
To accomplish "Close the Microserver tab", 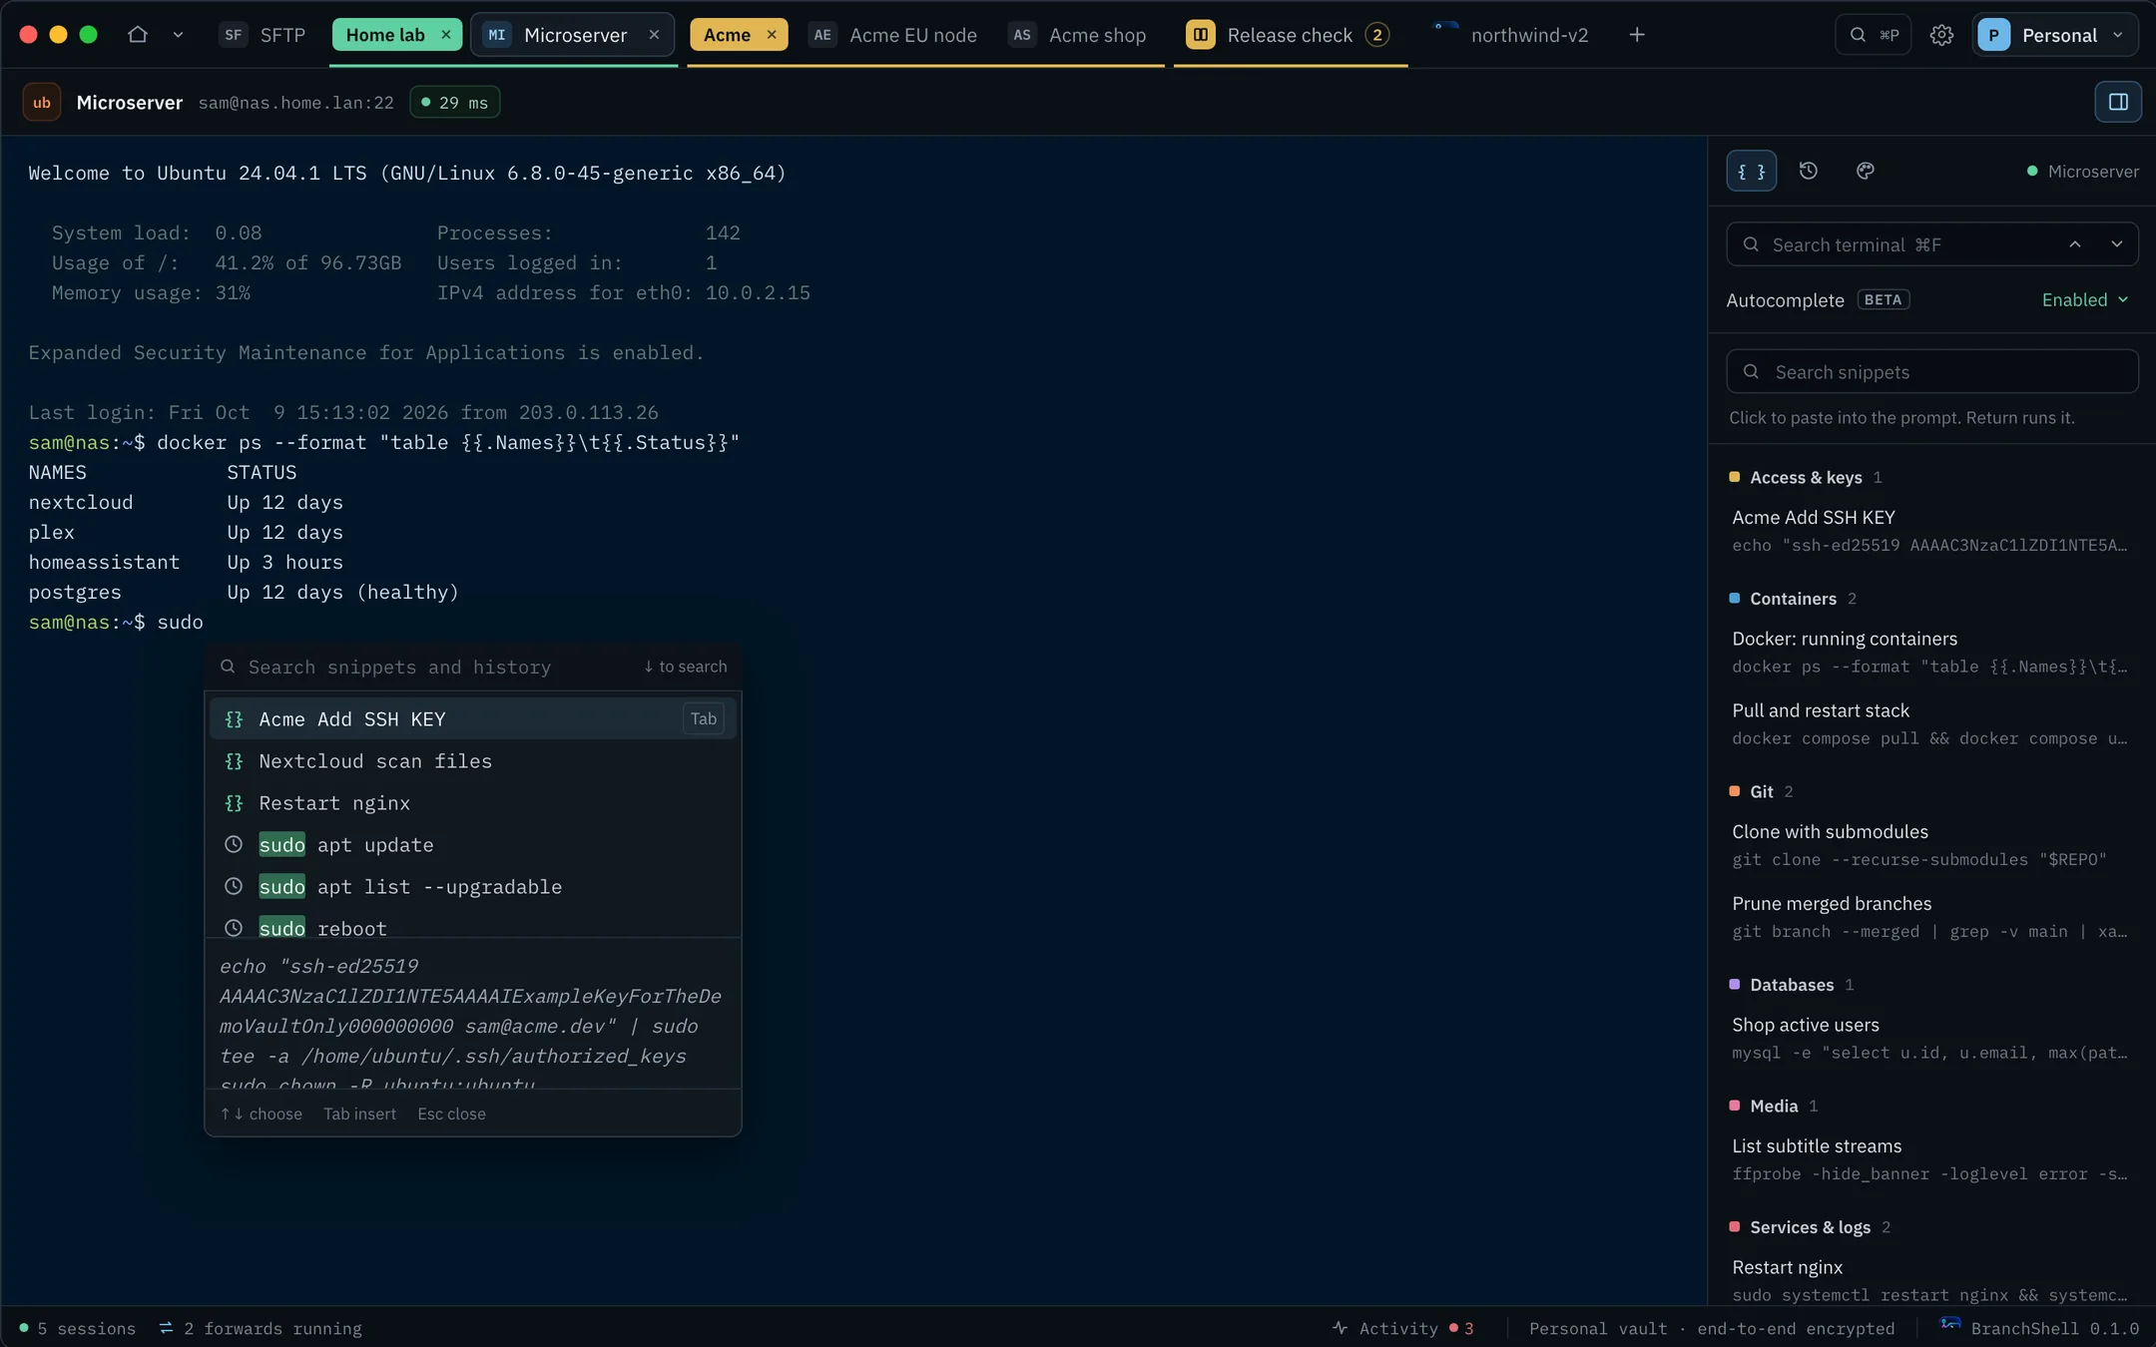I will pyautogui.click(x=654, y=35).
